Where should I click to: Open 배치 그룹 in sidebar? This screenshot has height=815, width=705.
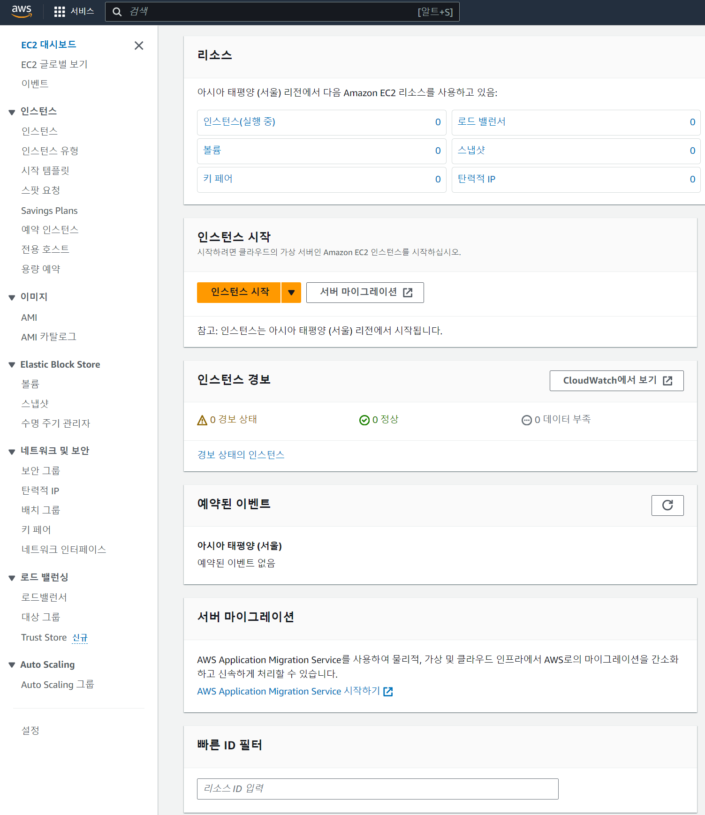(x=41, y=510)
